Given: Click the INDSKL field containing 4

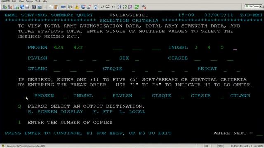Looking at the screenshot, I should 209,47.
